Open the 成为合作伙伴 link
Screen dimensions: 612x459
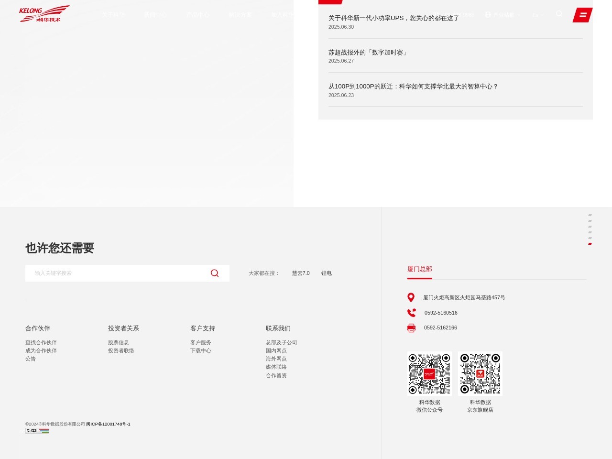[41, 351]
